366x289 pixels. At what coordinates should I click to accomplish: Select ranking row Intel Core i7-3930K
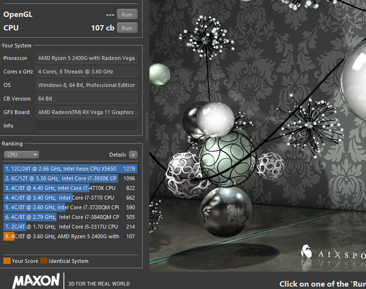[70, 178]
